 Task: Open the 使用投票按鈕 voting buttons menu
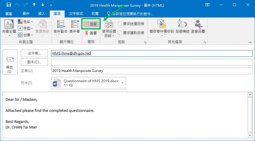coord(109,29)
